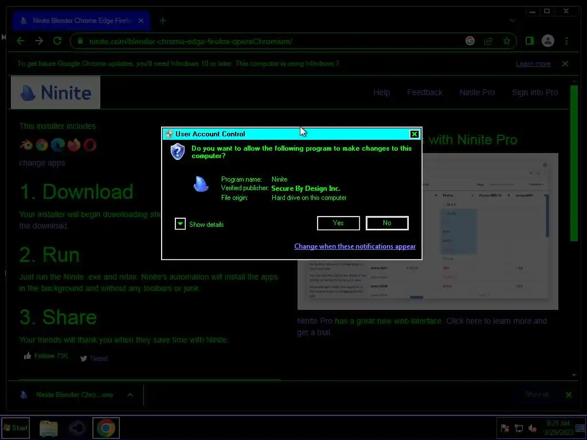
Task: Dismiss the Windows 7 update infobar
Action: [565, 64]
